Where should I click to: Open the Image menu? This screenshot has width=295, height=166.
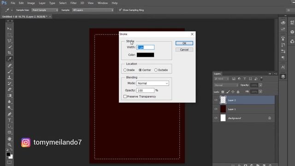[31, 3]
